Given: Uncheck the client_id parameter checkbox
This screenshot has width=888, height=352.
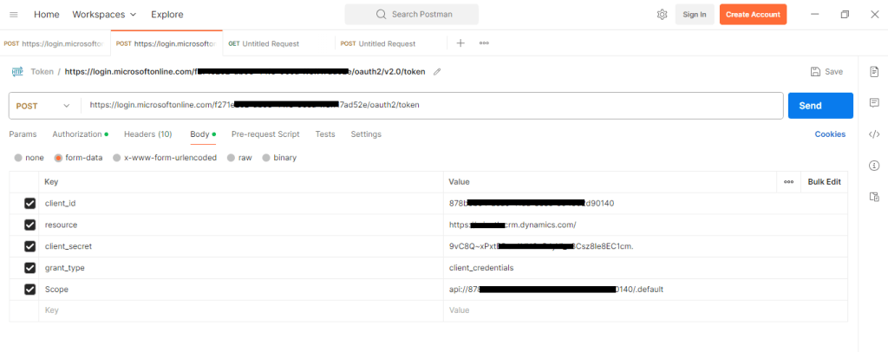Looking at the screenshot, I should pos(30,204).
